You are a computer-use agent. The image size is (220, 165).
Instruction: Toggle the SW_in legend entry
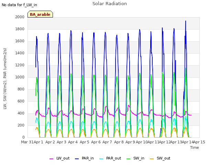point(135,158)
